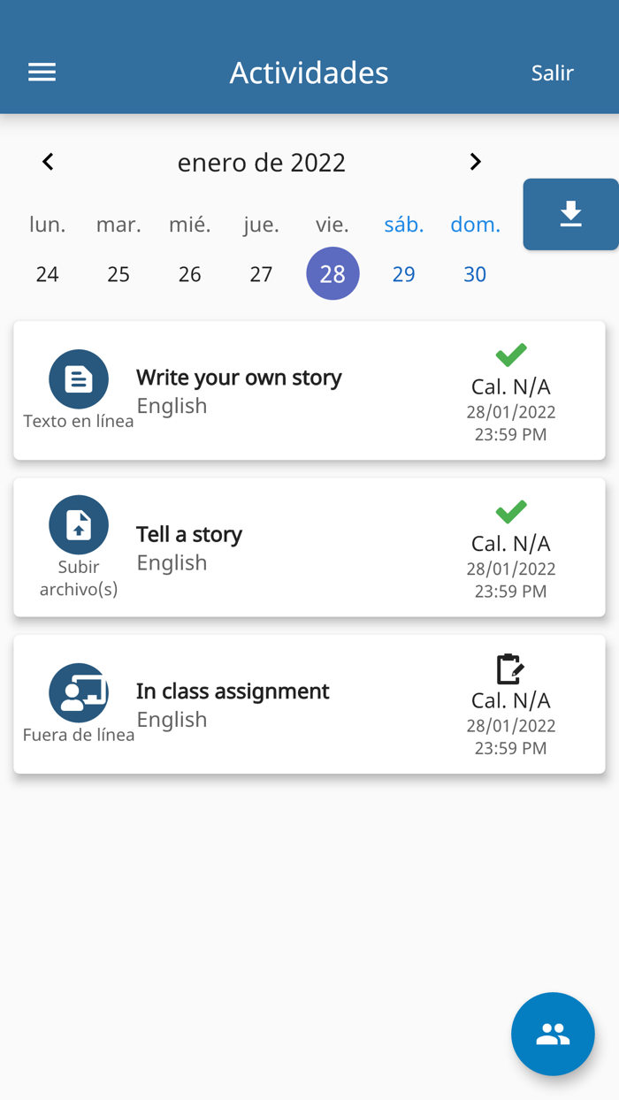Select Monday 24 in the calendar

coord(48,274)
